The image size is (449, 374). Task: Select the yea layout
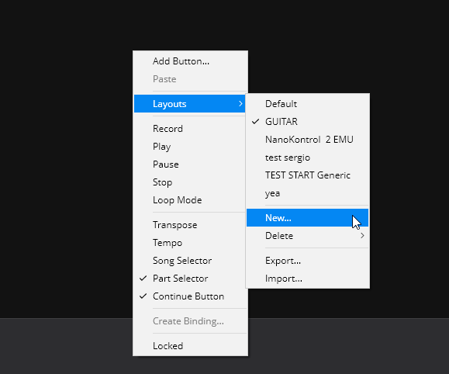pos(307,193)
